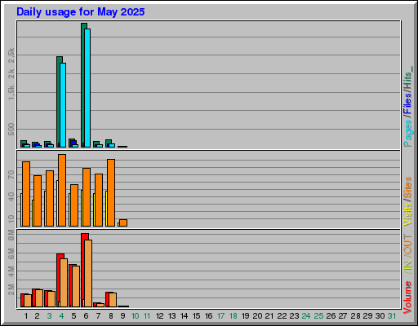
Task: Click the '2.5k' y-axis label
Action: 11,55
